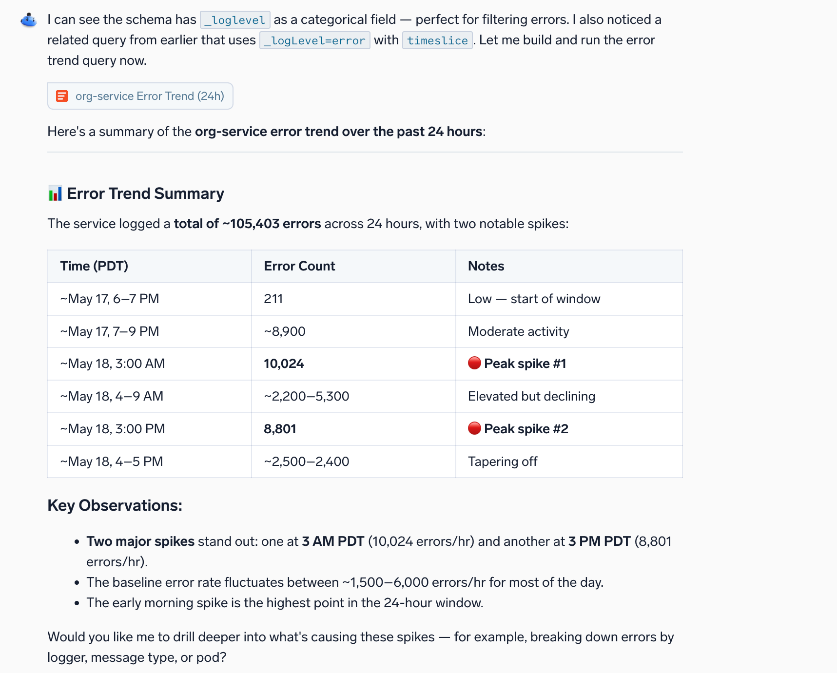Click the red circle beside Peak spike #2

click(x=474, y=428)
